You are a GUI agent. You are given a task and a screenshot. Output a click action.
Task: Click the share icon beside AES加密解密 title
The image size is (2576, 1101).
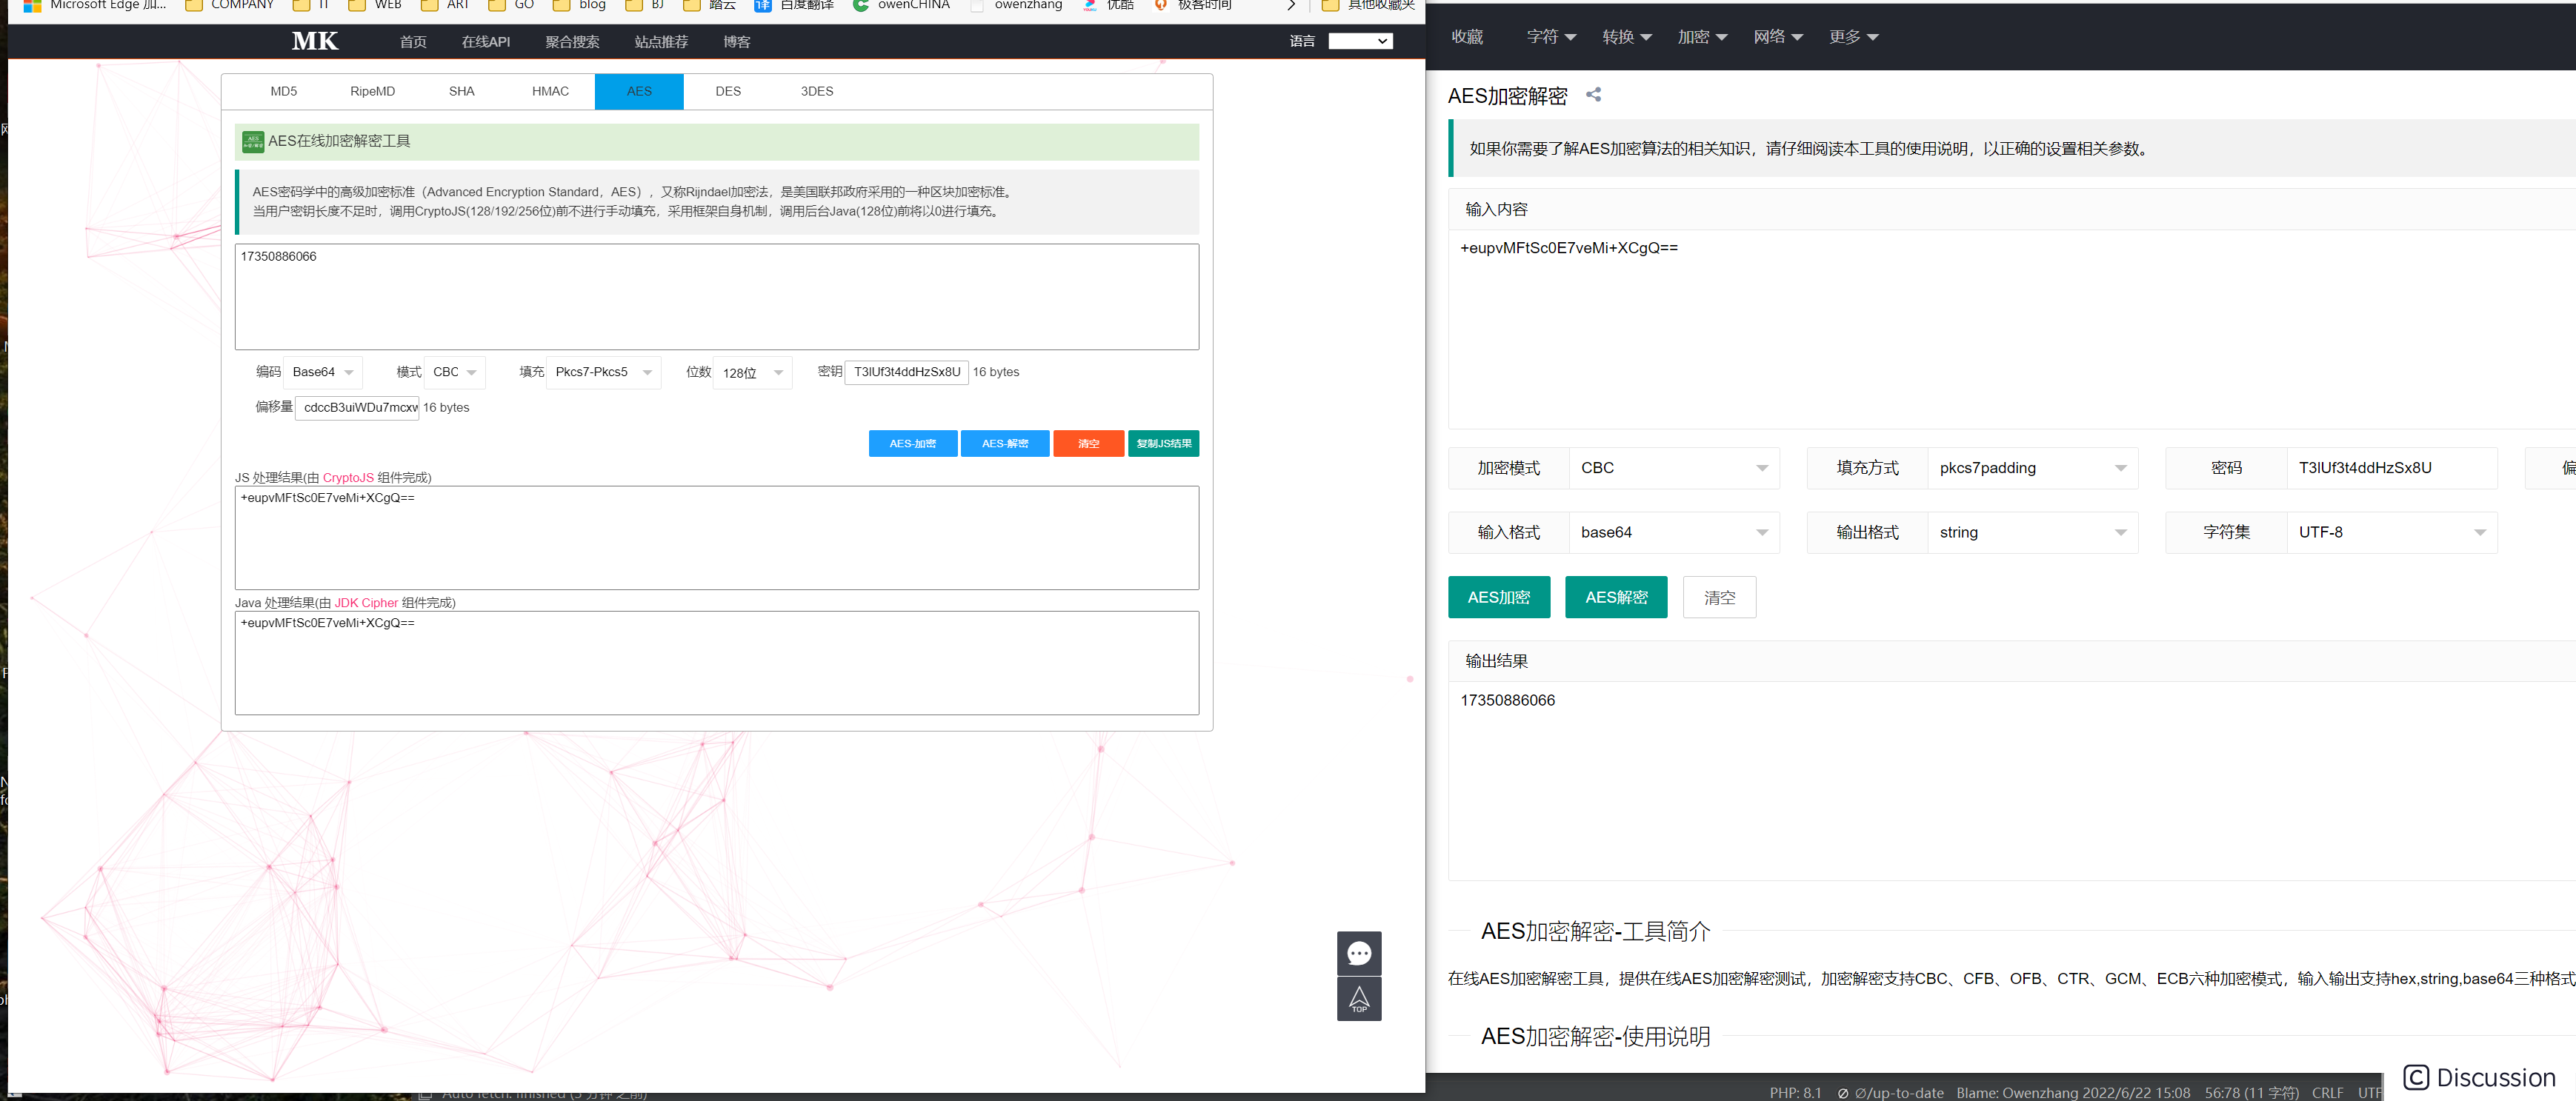click(1593, 95)
